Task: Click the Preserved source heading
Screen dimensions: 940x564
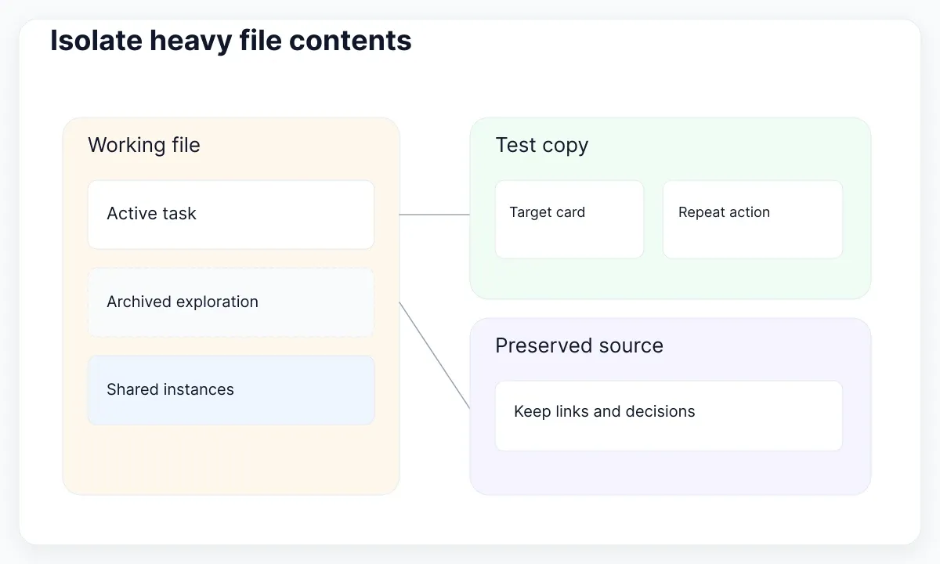Action: (x=579, y=345)
